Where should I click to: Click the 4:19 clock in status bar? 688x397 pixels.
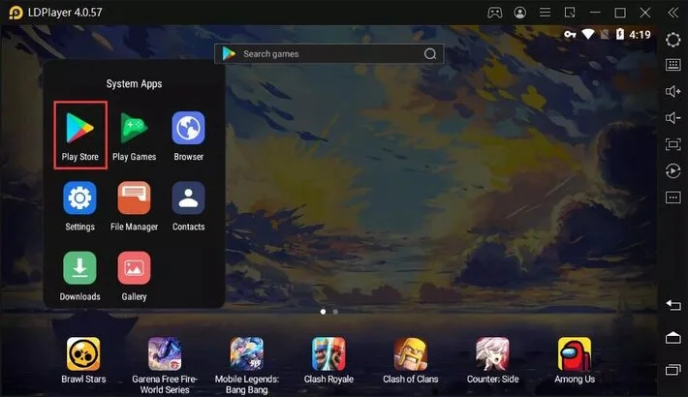click(640, 35)
